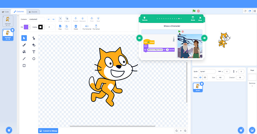257x134 pixels.
Task: Click the Delete trash icon in toolbar
Action: [76, 27]
